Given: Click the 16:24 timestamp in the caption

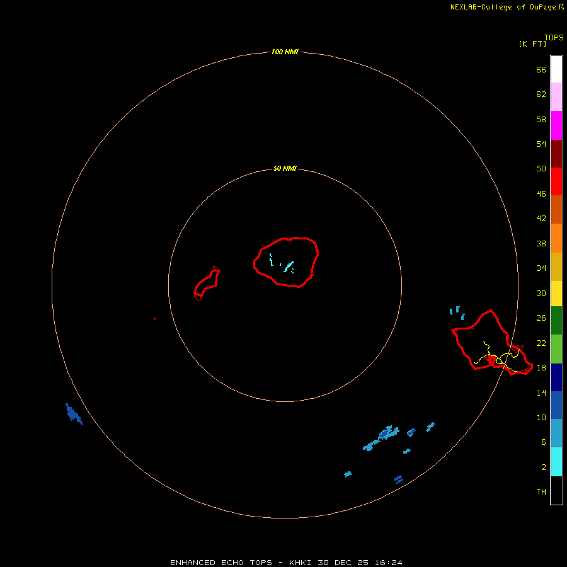Looking at the screenshot, I should tap(388, 563).
